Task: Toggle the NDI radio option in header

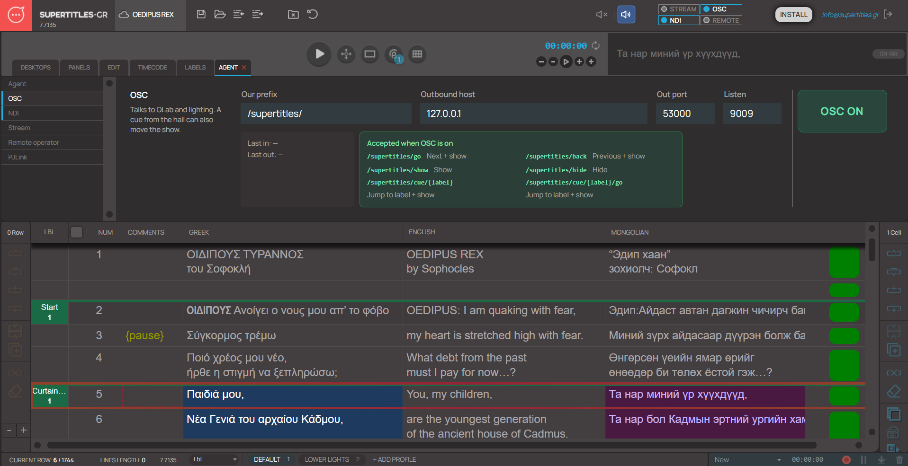Action: (679, 20)
